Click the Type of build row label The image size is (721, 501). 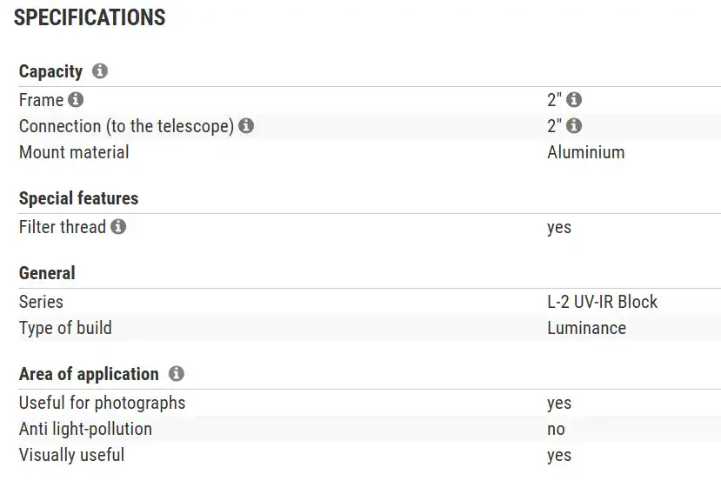coord(65,328)
